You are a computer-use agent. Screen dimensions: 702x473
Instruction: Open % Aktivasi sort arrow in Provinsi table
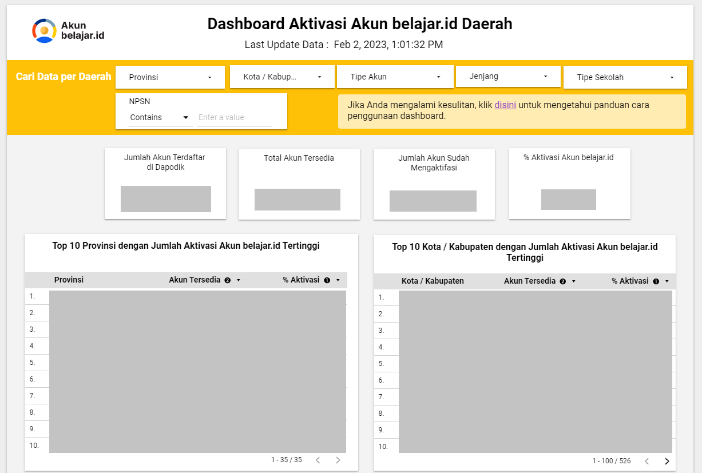338,280
